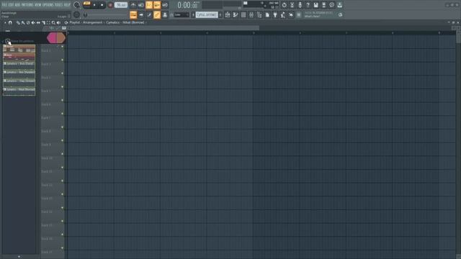461x259 pixels.
Task: Click the main volume knob
Action: click(x=77, y=5)
